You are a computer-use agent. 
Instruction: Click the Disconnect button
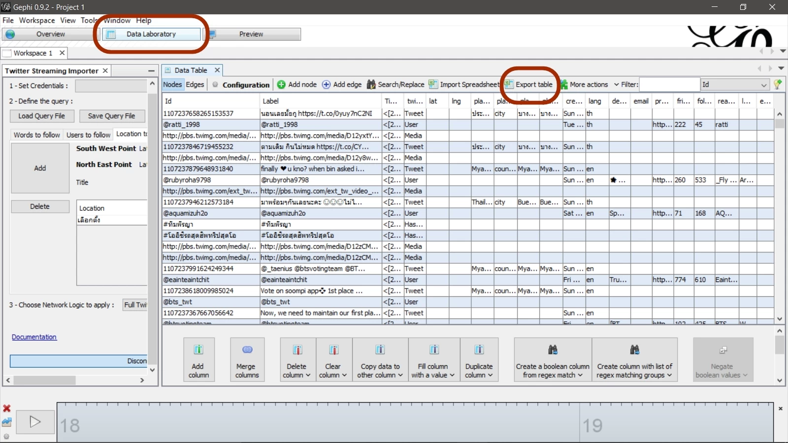click(79, 361)
